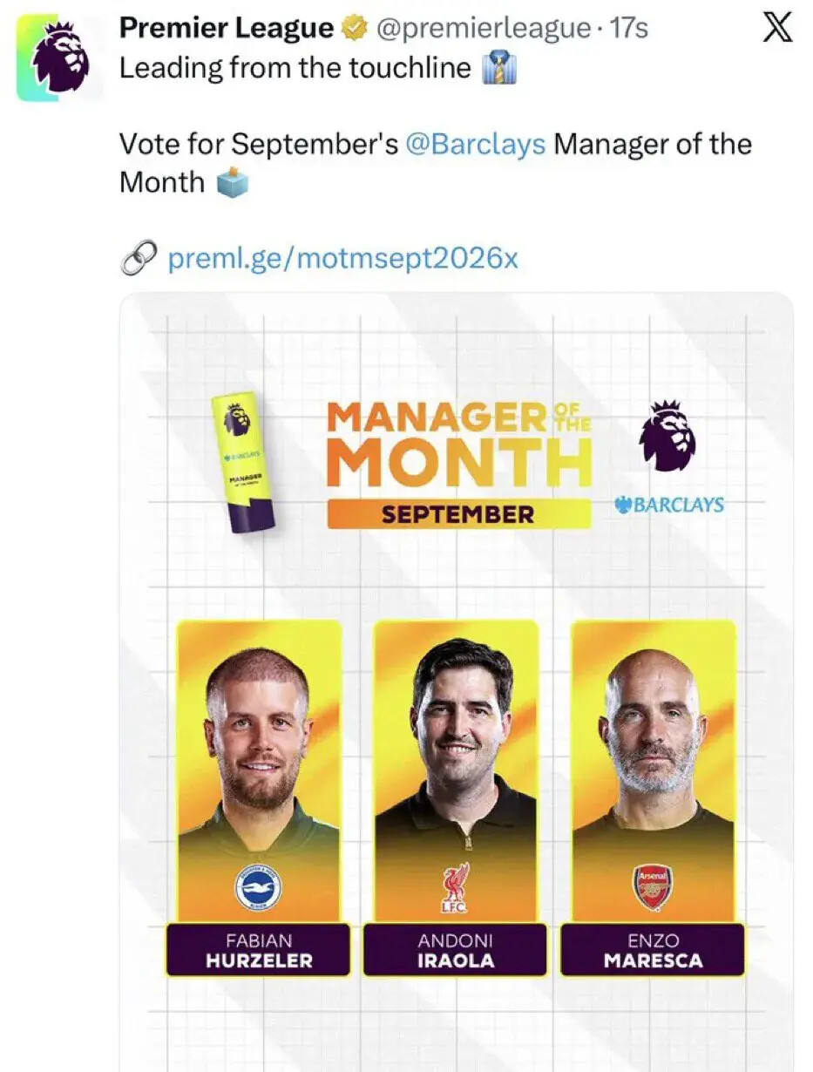
Task: Click the September banner label
Action: click(x=457, y=514)
